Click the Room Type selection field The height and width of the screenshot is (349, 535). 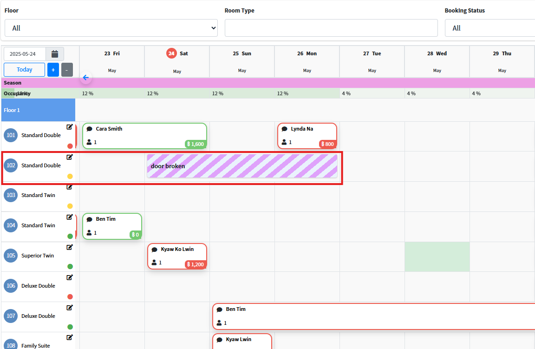[x=331, y=28]
